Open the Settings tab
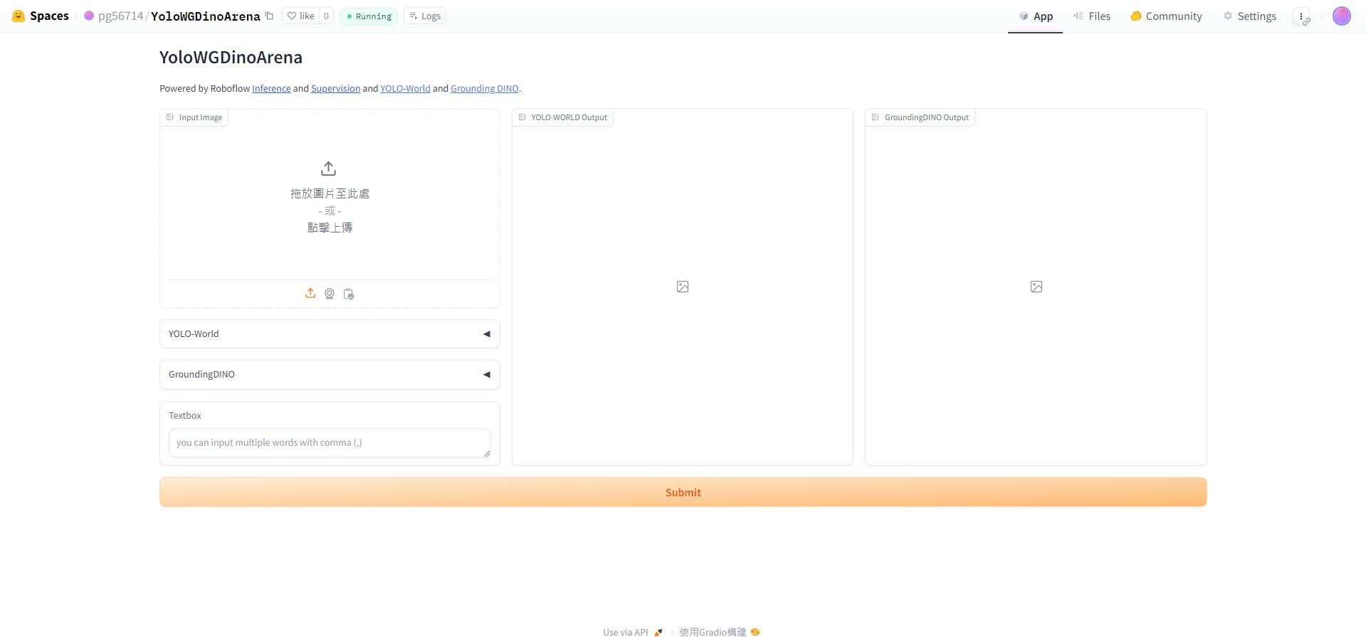The height and width of the screenshot is (642, 1366). pos(1249,16)
